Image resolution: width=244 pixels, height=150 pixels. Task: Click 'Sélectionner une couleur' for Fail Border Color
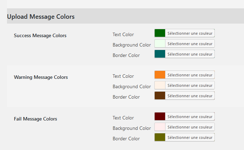pyautogui.click(x=190, y=137)
